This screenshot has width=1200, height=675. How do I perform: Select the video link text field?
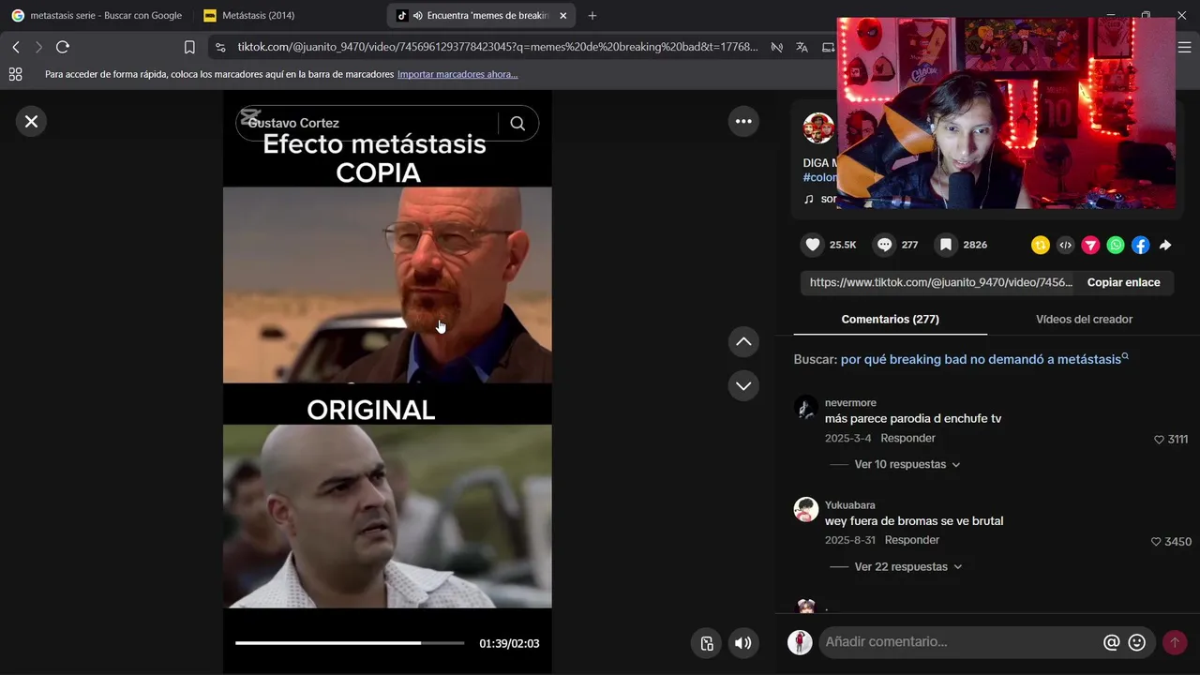tap(939, 282)
